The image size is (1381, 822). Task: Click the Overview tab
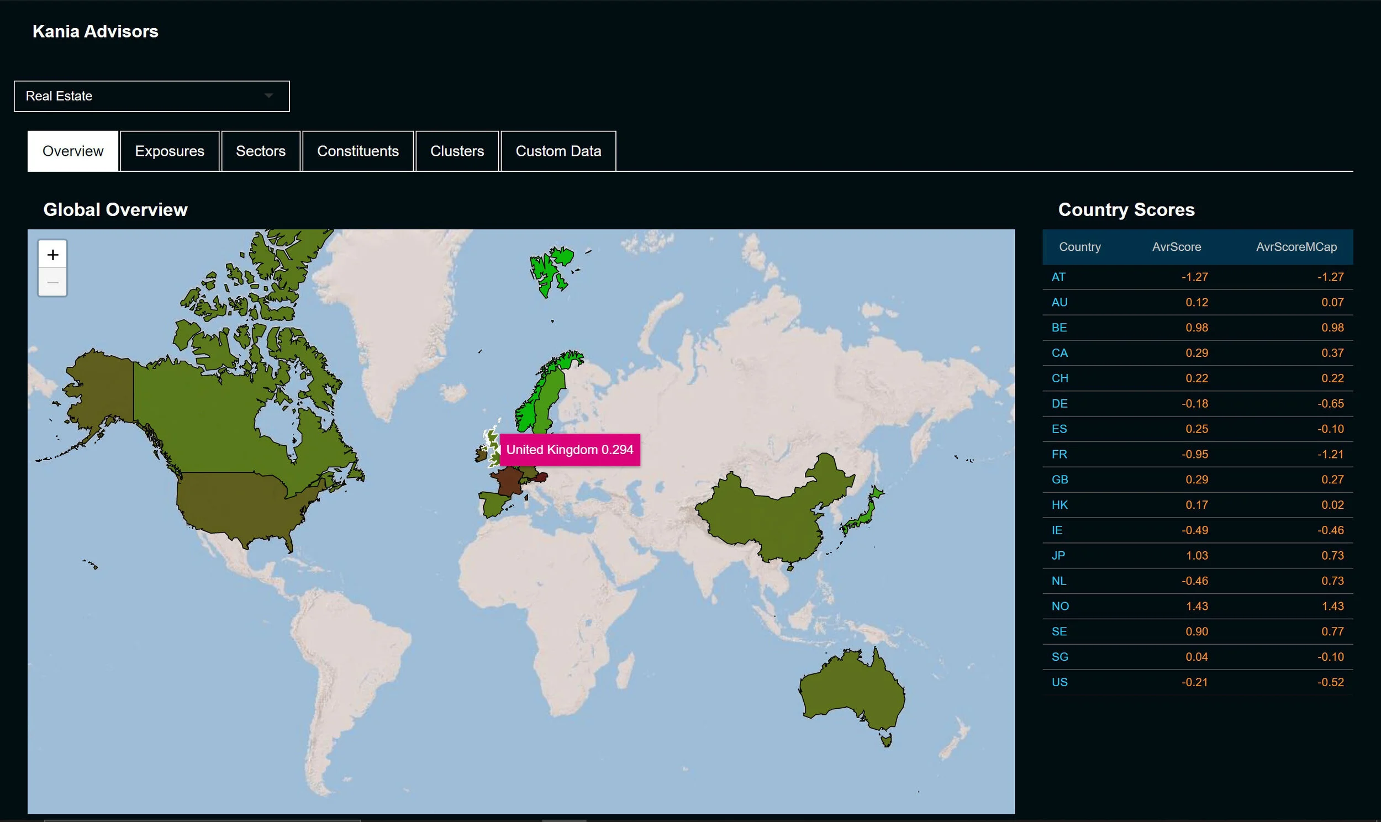point(72,151)
